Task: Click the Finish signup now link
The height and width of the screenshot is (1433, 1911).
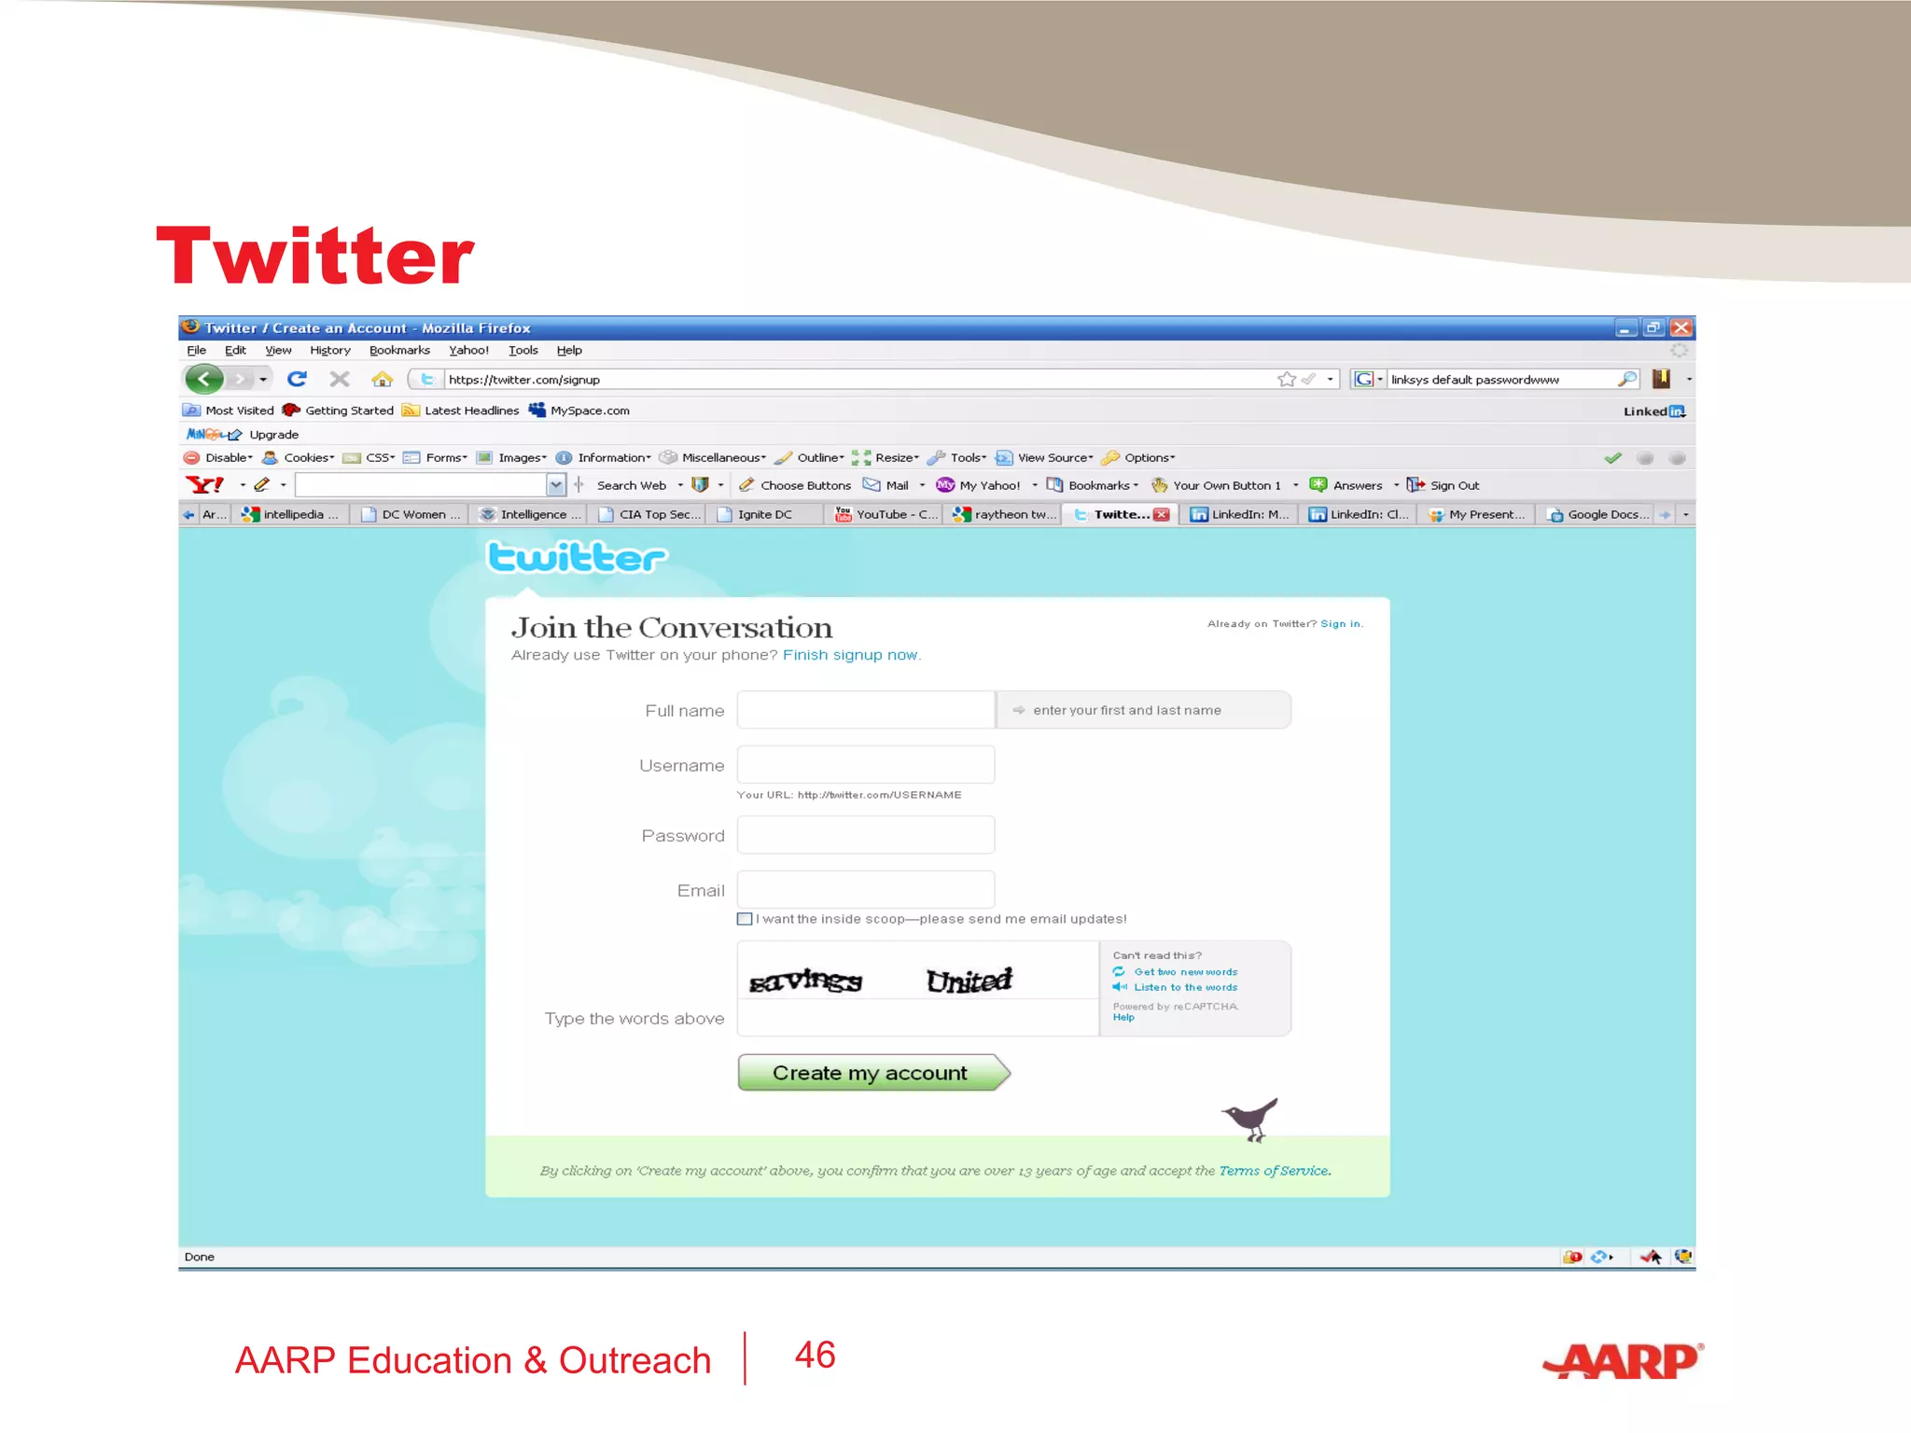Action: point(850,655)
